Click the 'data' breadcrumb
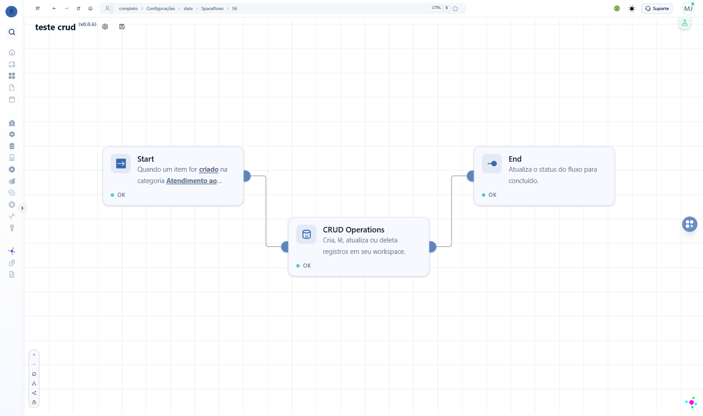Image resolution: width=703 pixels, height=416 pixels. tap(188, 9)
